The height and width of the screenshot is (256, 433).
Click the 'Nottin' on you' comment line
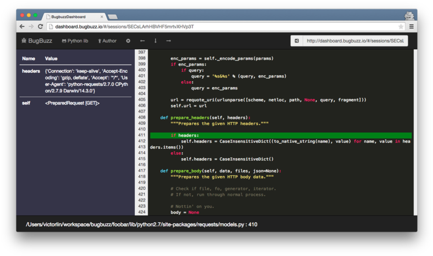coord(192,206)
